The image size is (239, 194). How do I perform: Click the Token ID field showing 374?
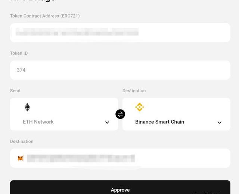pos(120,70)
